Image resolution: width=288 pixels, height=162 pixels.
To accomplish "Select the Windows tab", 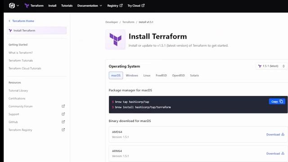I will [x=132, y=76].
